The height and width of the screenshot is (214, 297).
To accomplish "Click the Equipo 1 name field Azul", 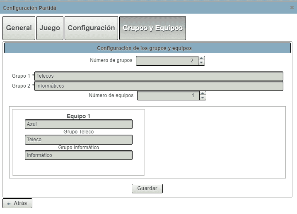I will [x=79, y=124].
